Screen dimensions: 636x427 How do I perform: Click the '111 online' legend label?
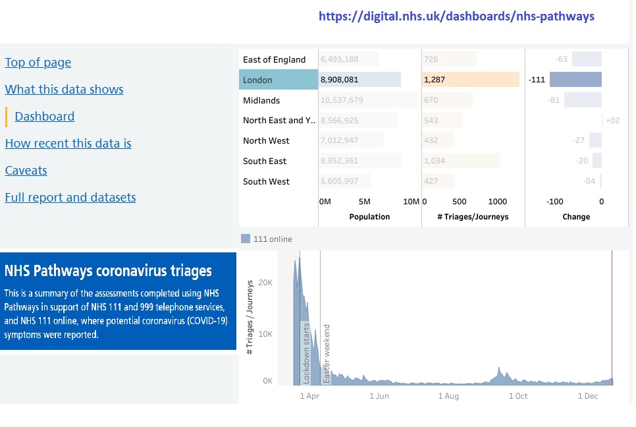(x=273, y=239)
